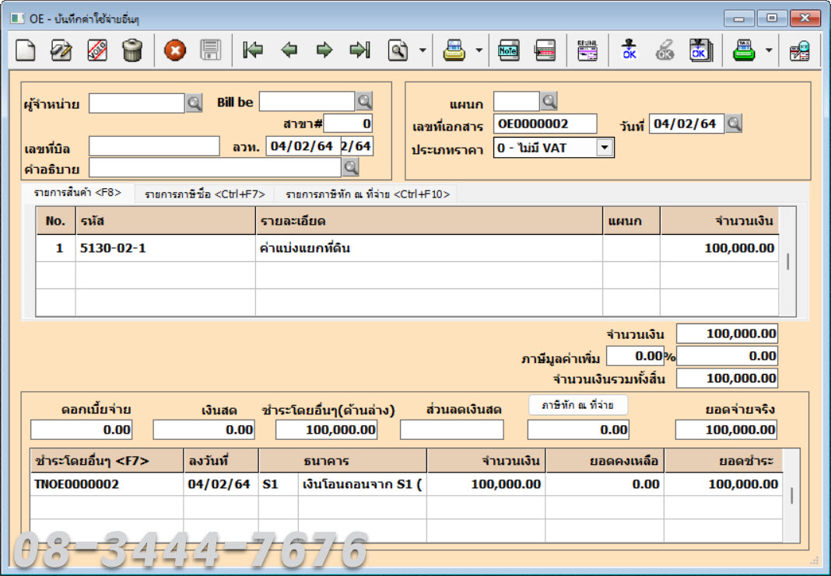Click the สาขา# field showing 0

point(348,124)
